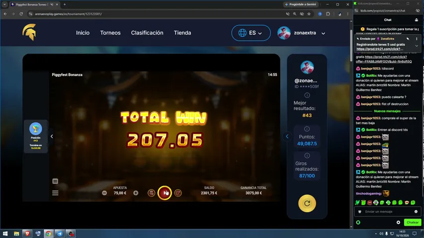Show info for Mejor resultado

(x=307, y=95)
